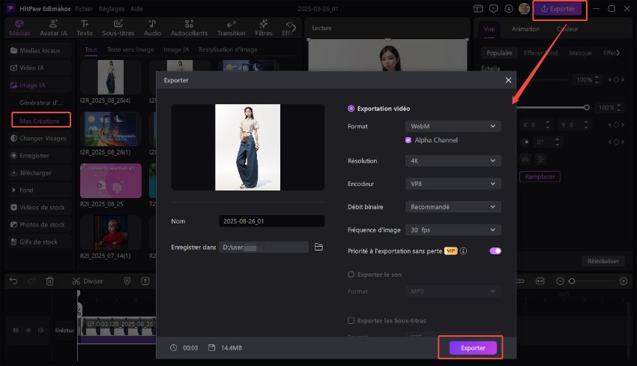Close the Exporter dialog with the X
The height and width of the screenshot is (366, 637).
coord(508,79)
